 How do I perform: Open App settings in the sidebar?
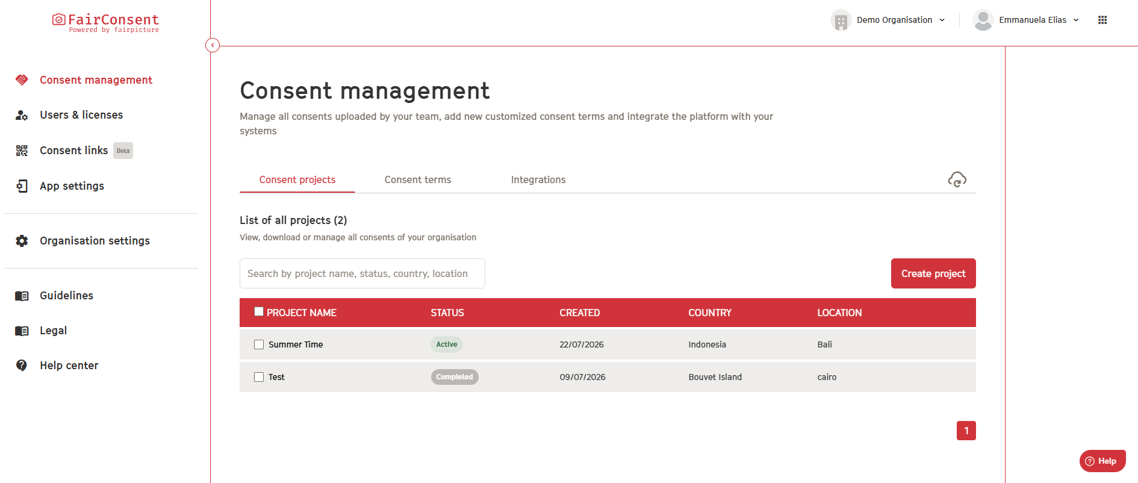click(72, 186)
